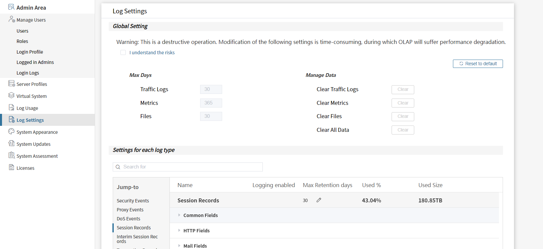Viewport: 543px width, 249px height.
Task: Check the 'I understand the risks' checkbox
Action: [123, 53]
